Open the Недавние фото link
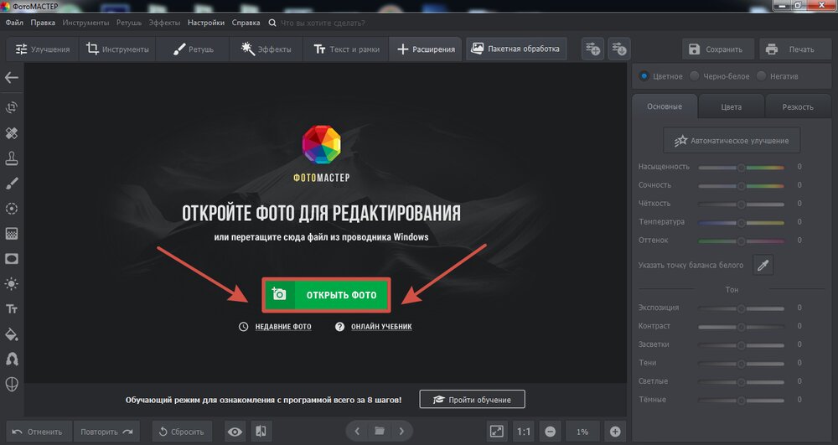 (282, 326)
